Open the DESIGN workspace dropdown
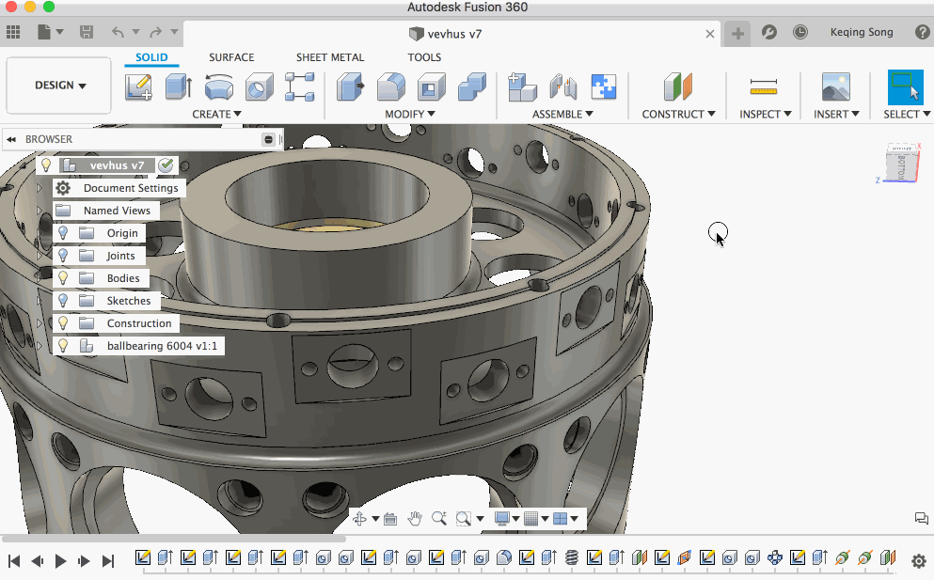 59,86
